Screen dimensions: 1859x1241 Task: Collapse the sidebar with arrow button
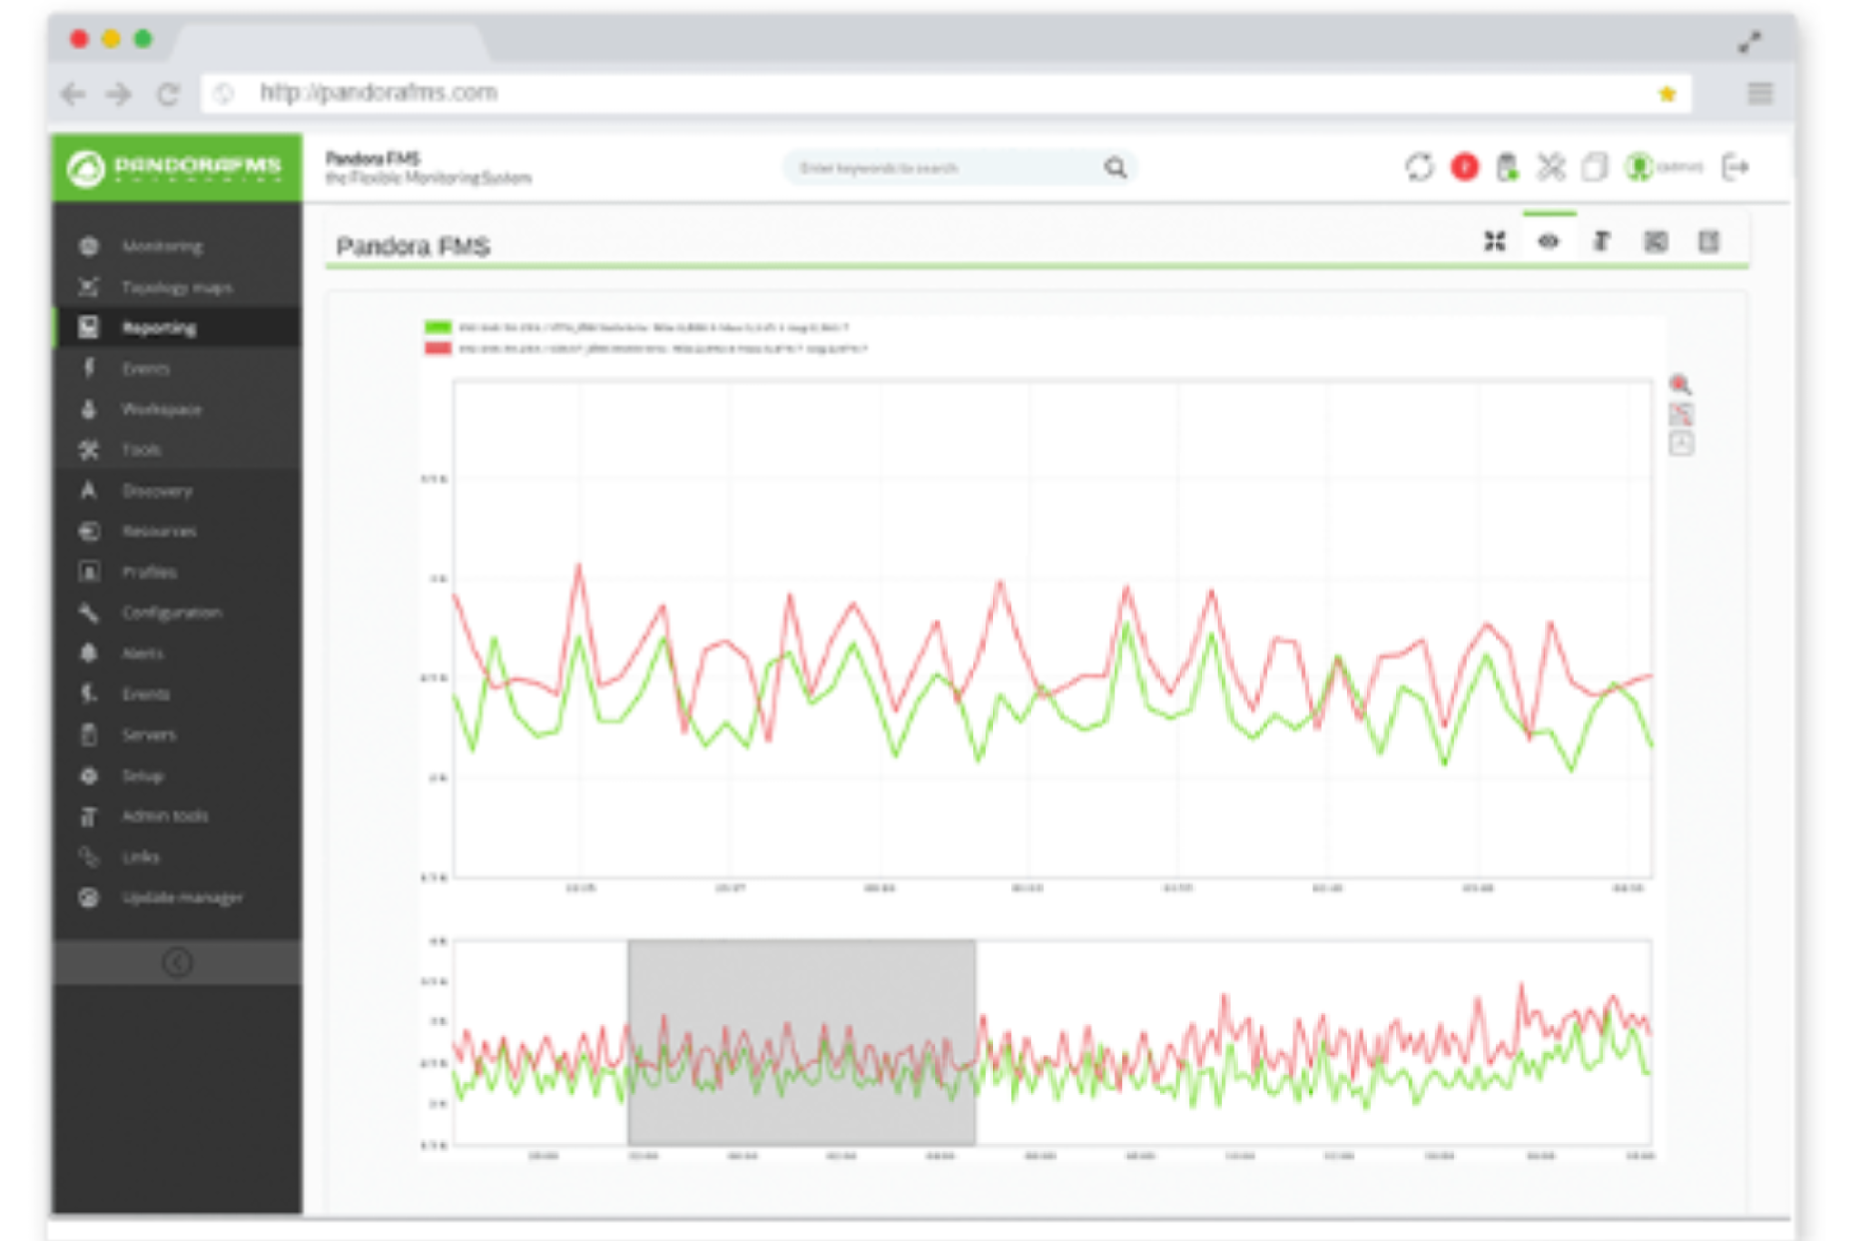pyautogui.click(x=177, y=962)
